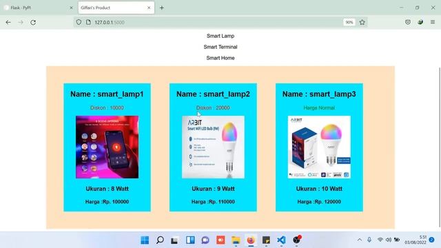
Task: Click the smart_lamp1 product image
Action: coord(107,147)
